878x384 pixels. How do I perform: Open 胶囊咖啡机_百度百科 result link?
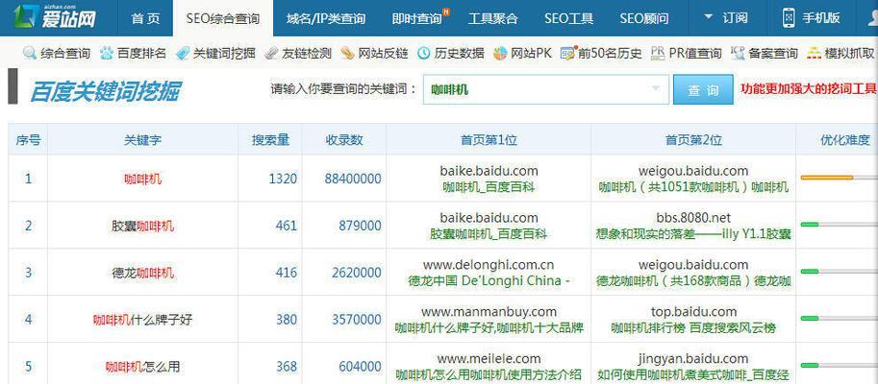489,234
